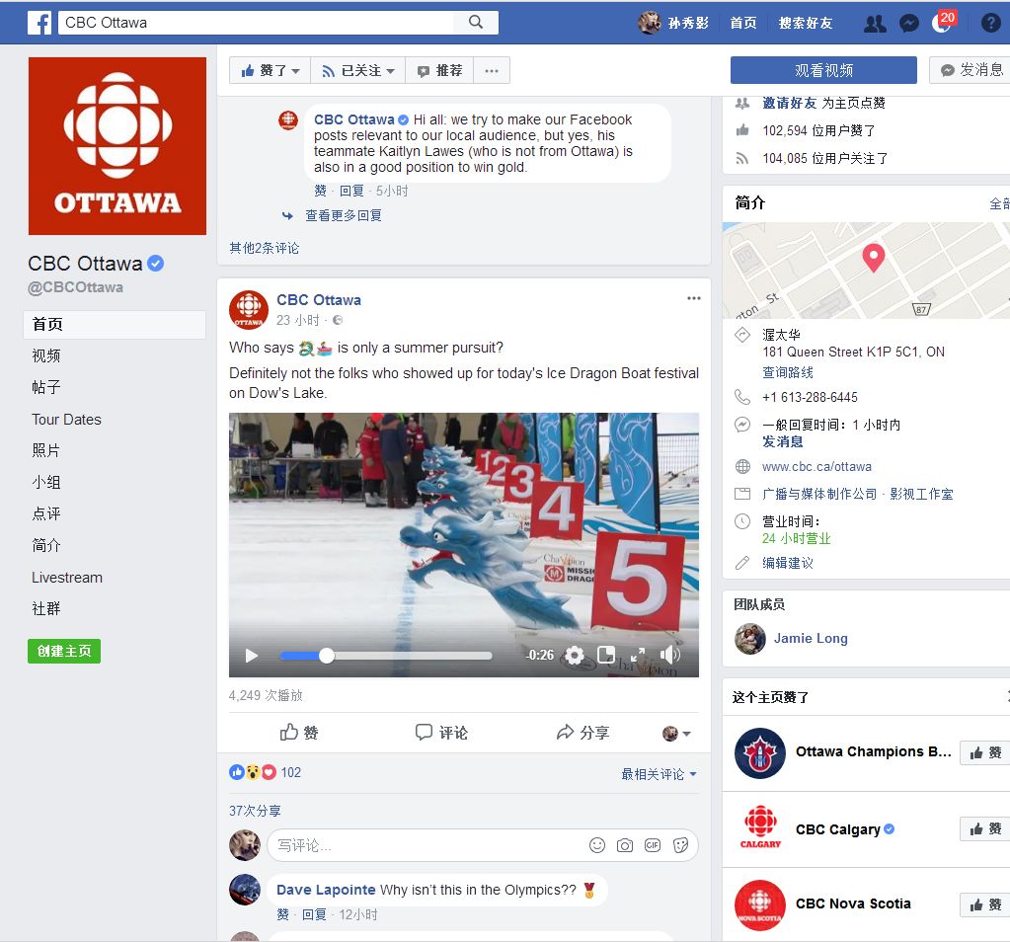Expand 查看更多回复 more replies

pyautogui.click(x=343, y=215)
